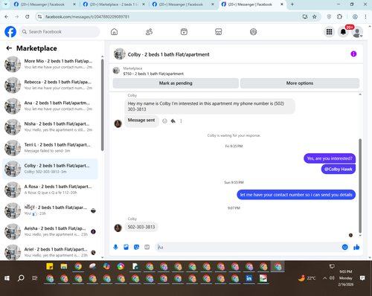
Task: Click the address bar URL
Action: [x=87, y=16]
